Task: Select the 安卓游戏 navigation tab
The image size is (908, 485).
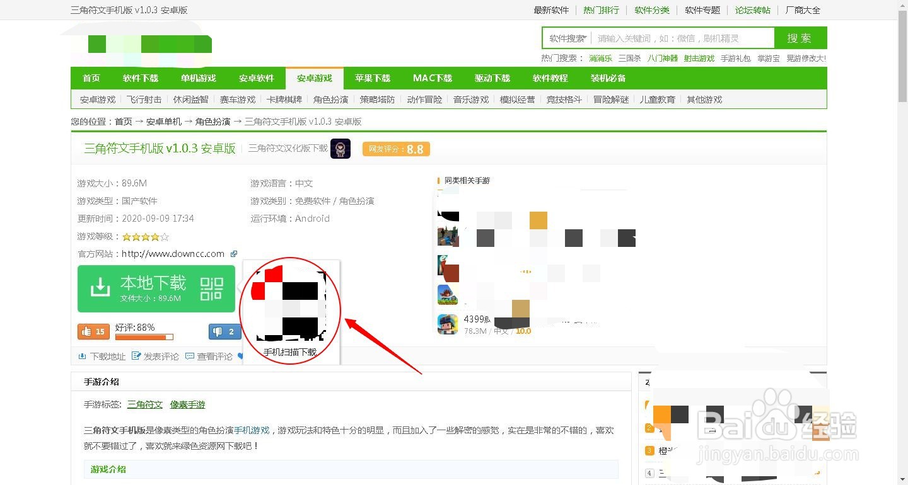Action: pos(315,78)
